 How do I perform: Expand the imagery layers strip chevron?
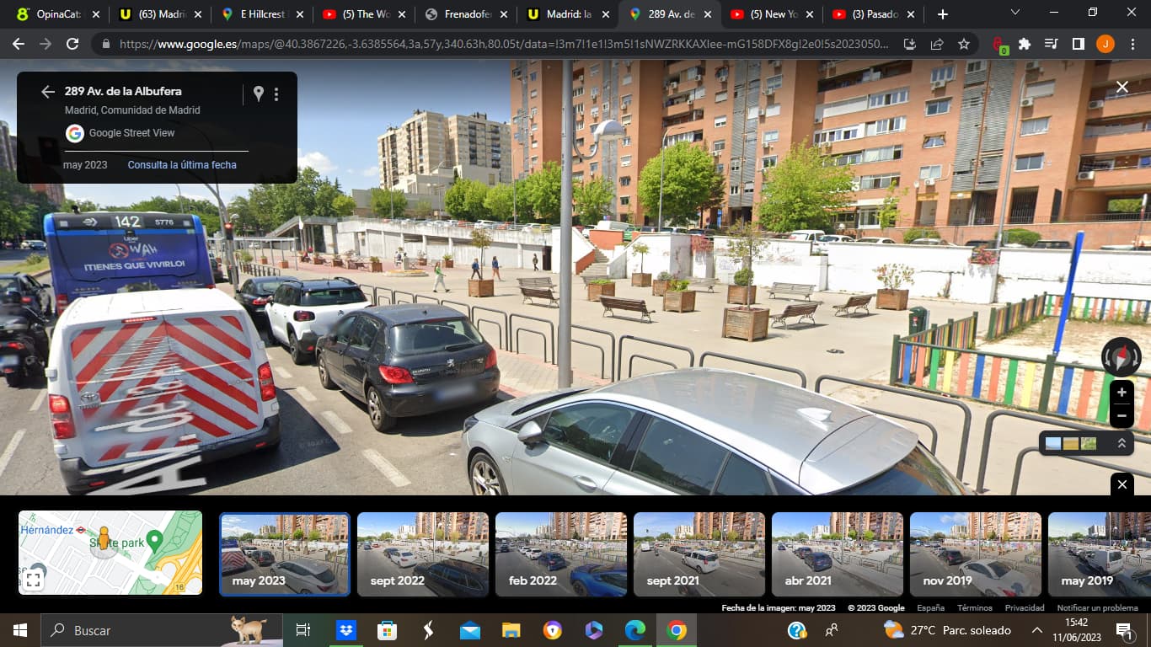[x=1122, y=443]
